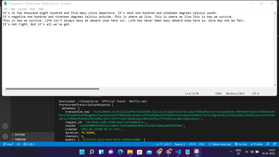
Task: Click 'Windows (CRLF)' in Notepad status bar
Action: click(235, 94)
